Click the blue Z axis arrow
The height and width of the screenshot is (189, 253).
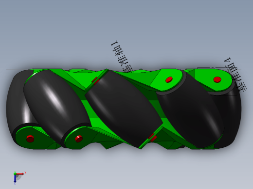[x=15, y=179]
